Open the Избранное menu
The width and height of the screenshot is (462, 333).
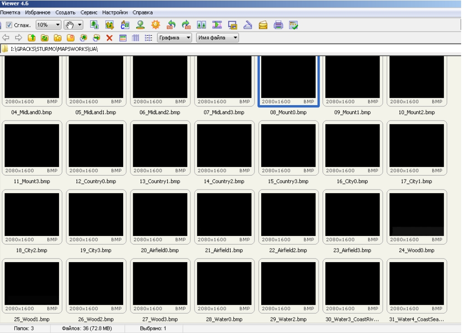(x=38, y=12)
